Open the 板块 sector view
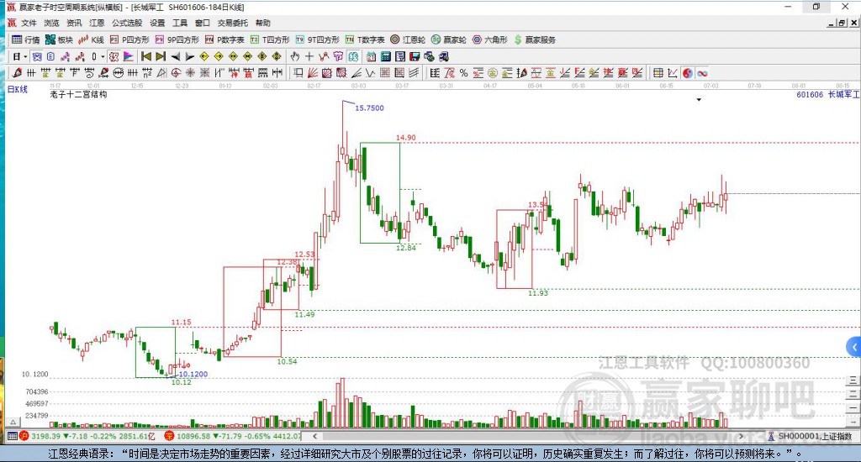 click(59, 39)
